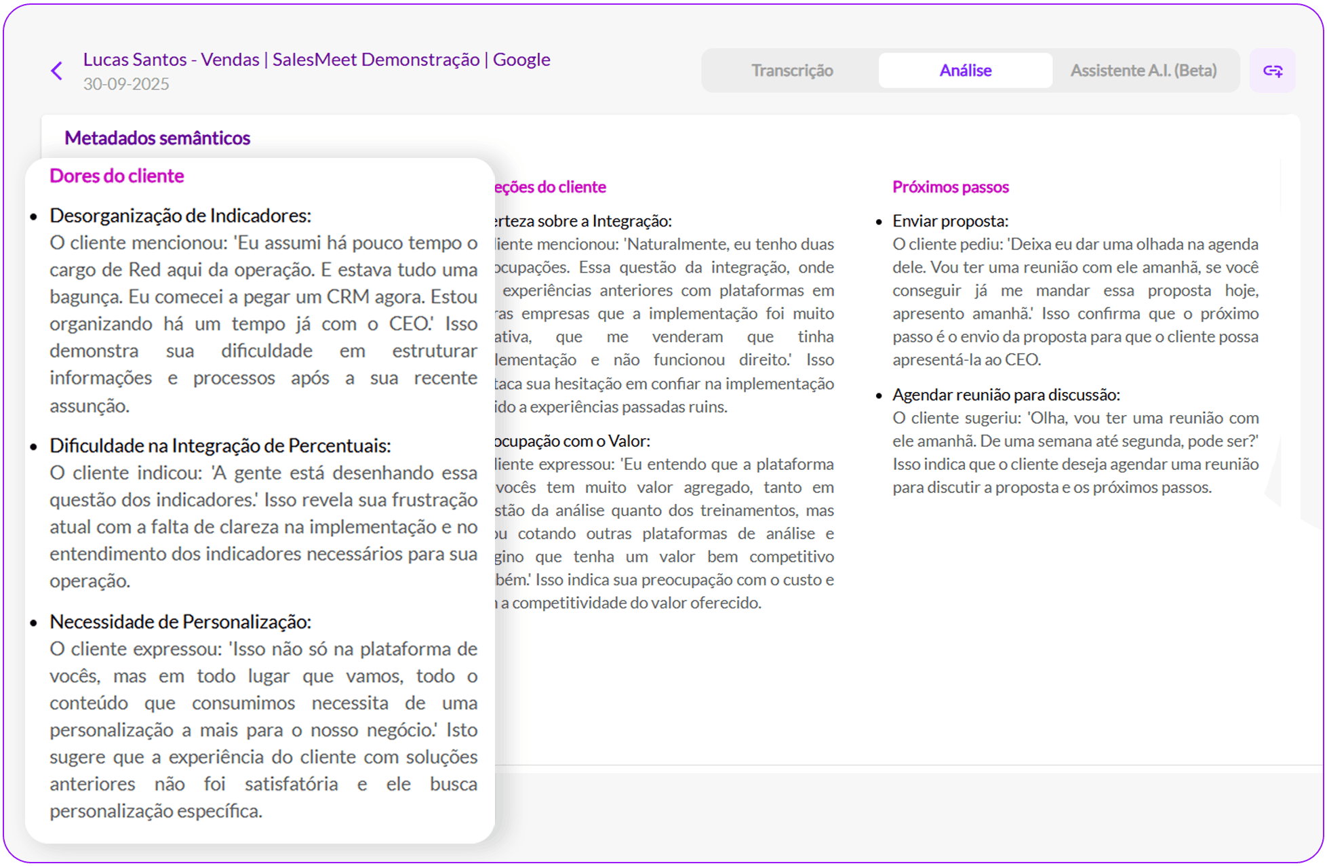Click the Dores do cliente heading
The height and width of the screenshot is (866, 1327).
pyautogui.click(x=117, y=176)
